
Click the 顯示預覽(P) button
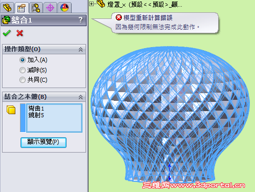pyautogui.click(x=44, y=142)
